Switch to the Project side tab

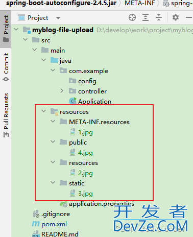tap(6, 29)
